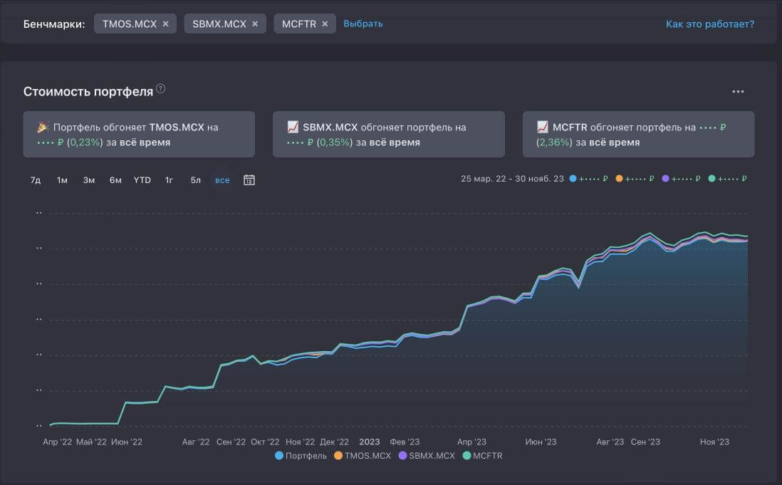Select the все time range

pos(222,180)
